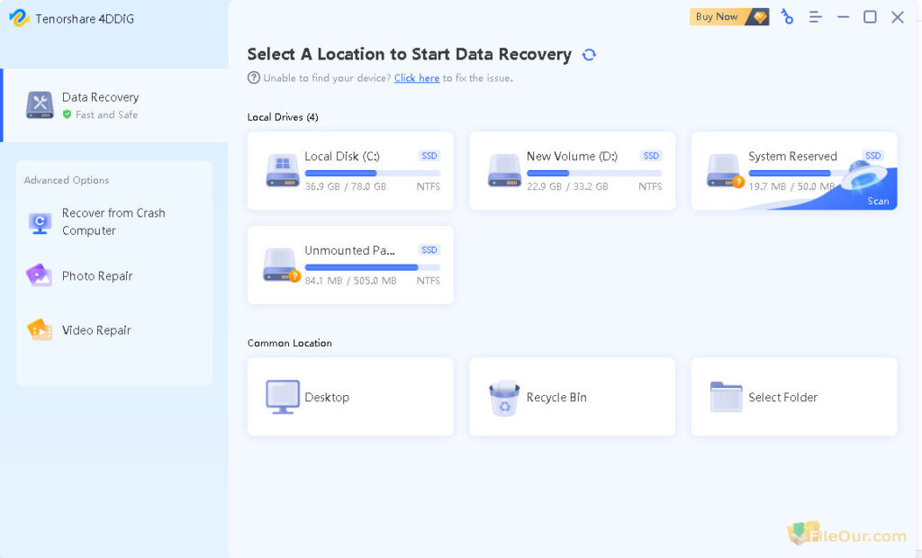Open the Recycle Bin location
This screenshot has width=922, height=558.
pyautogui.click(x=572, y=397)
